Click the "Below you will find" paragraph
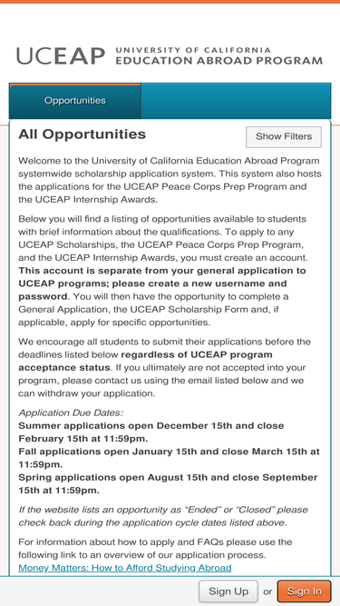 click(170, 271)
